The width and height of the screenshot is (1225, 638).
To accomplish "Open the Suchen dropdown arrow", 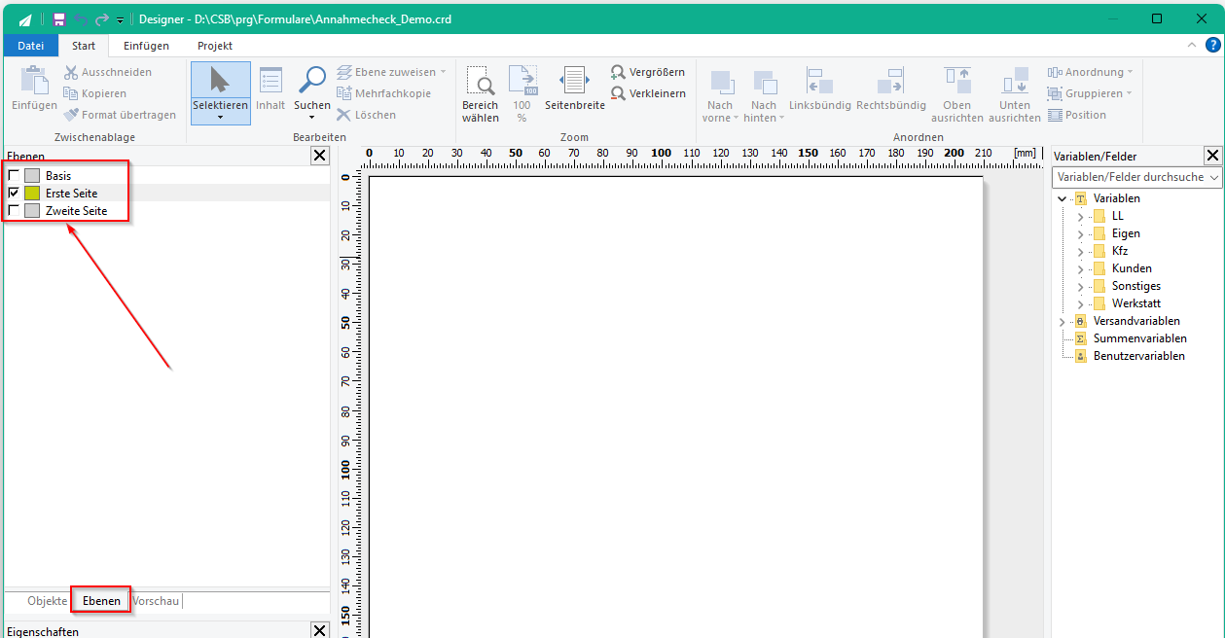I will pyautogui.click(x=312, y=118).
